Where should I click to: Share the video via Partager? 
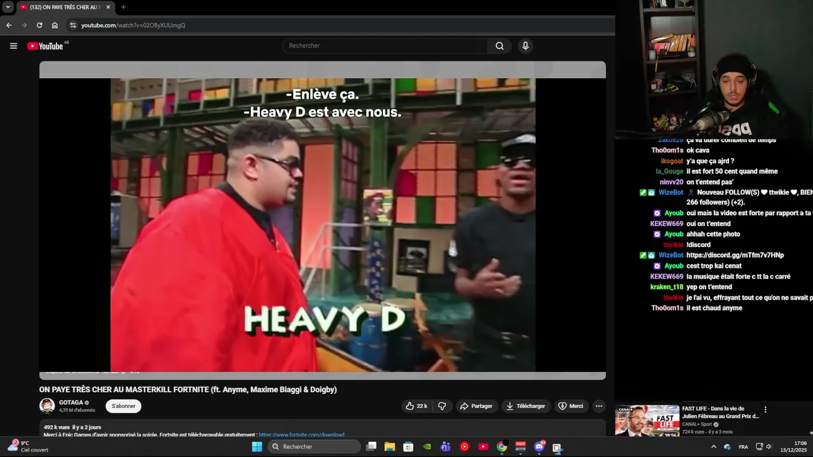476,406
